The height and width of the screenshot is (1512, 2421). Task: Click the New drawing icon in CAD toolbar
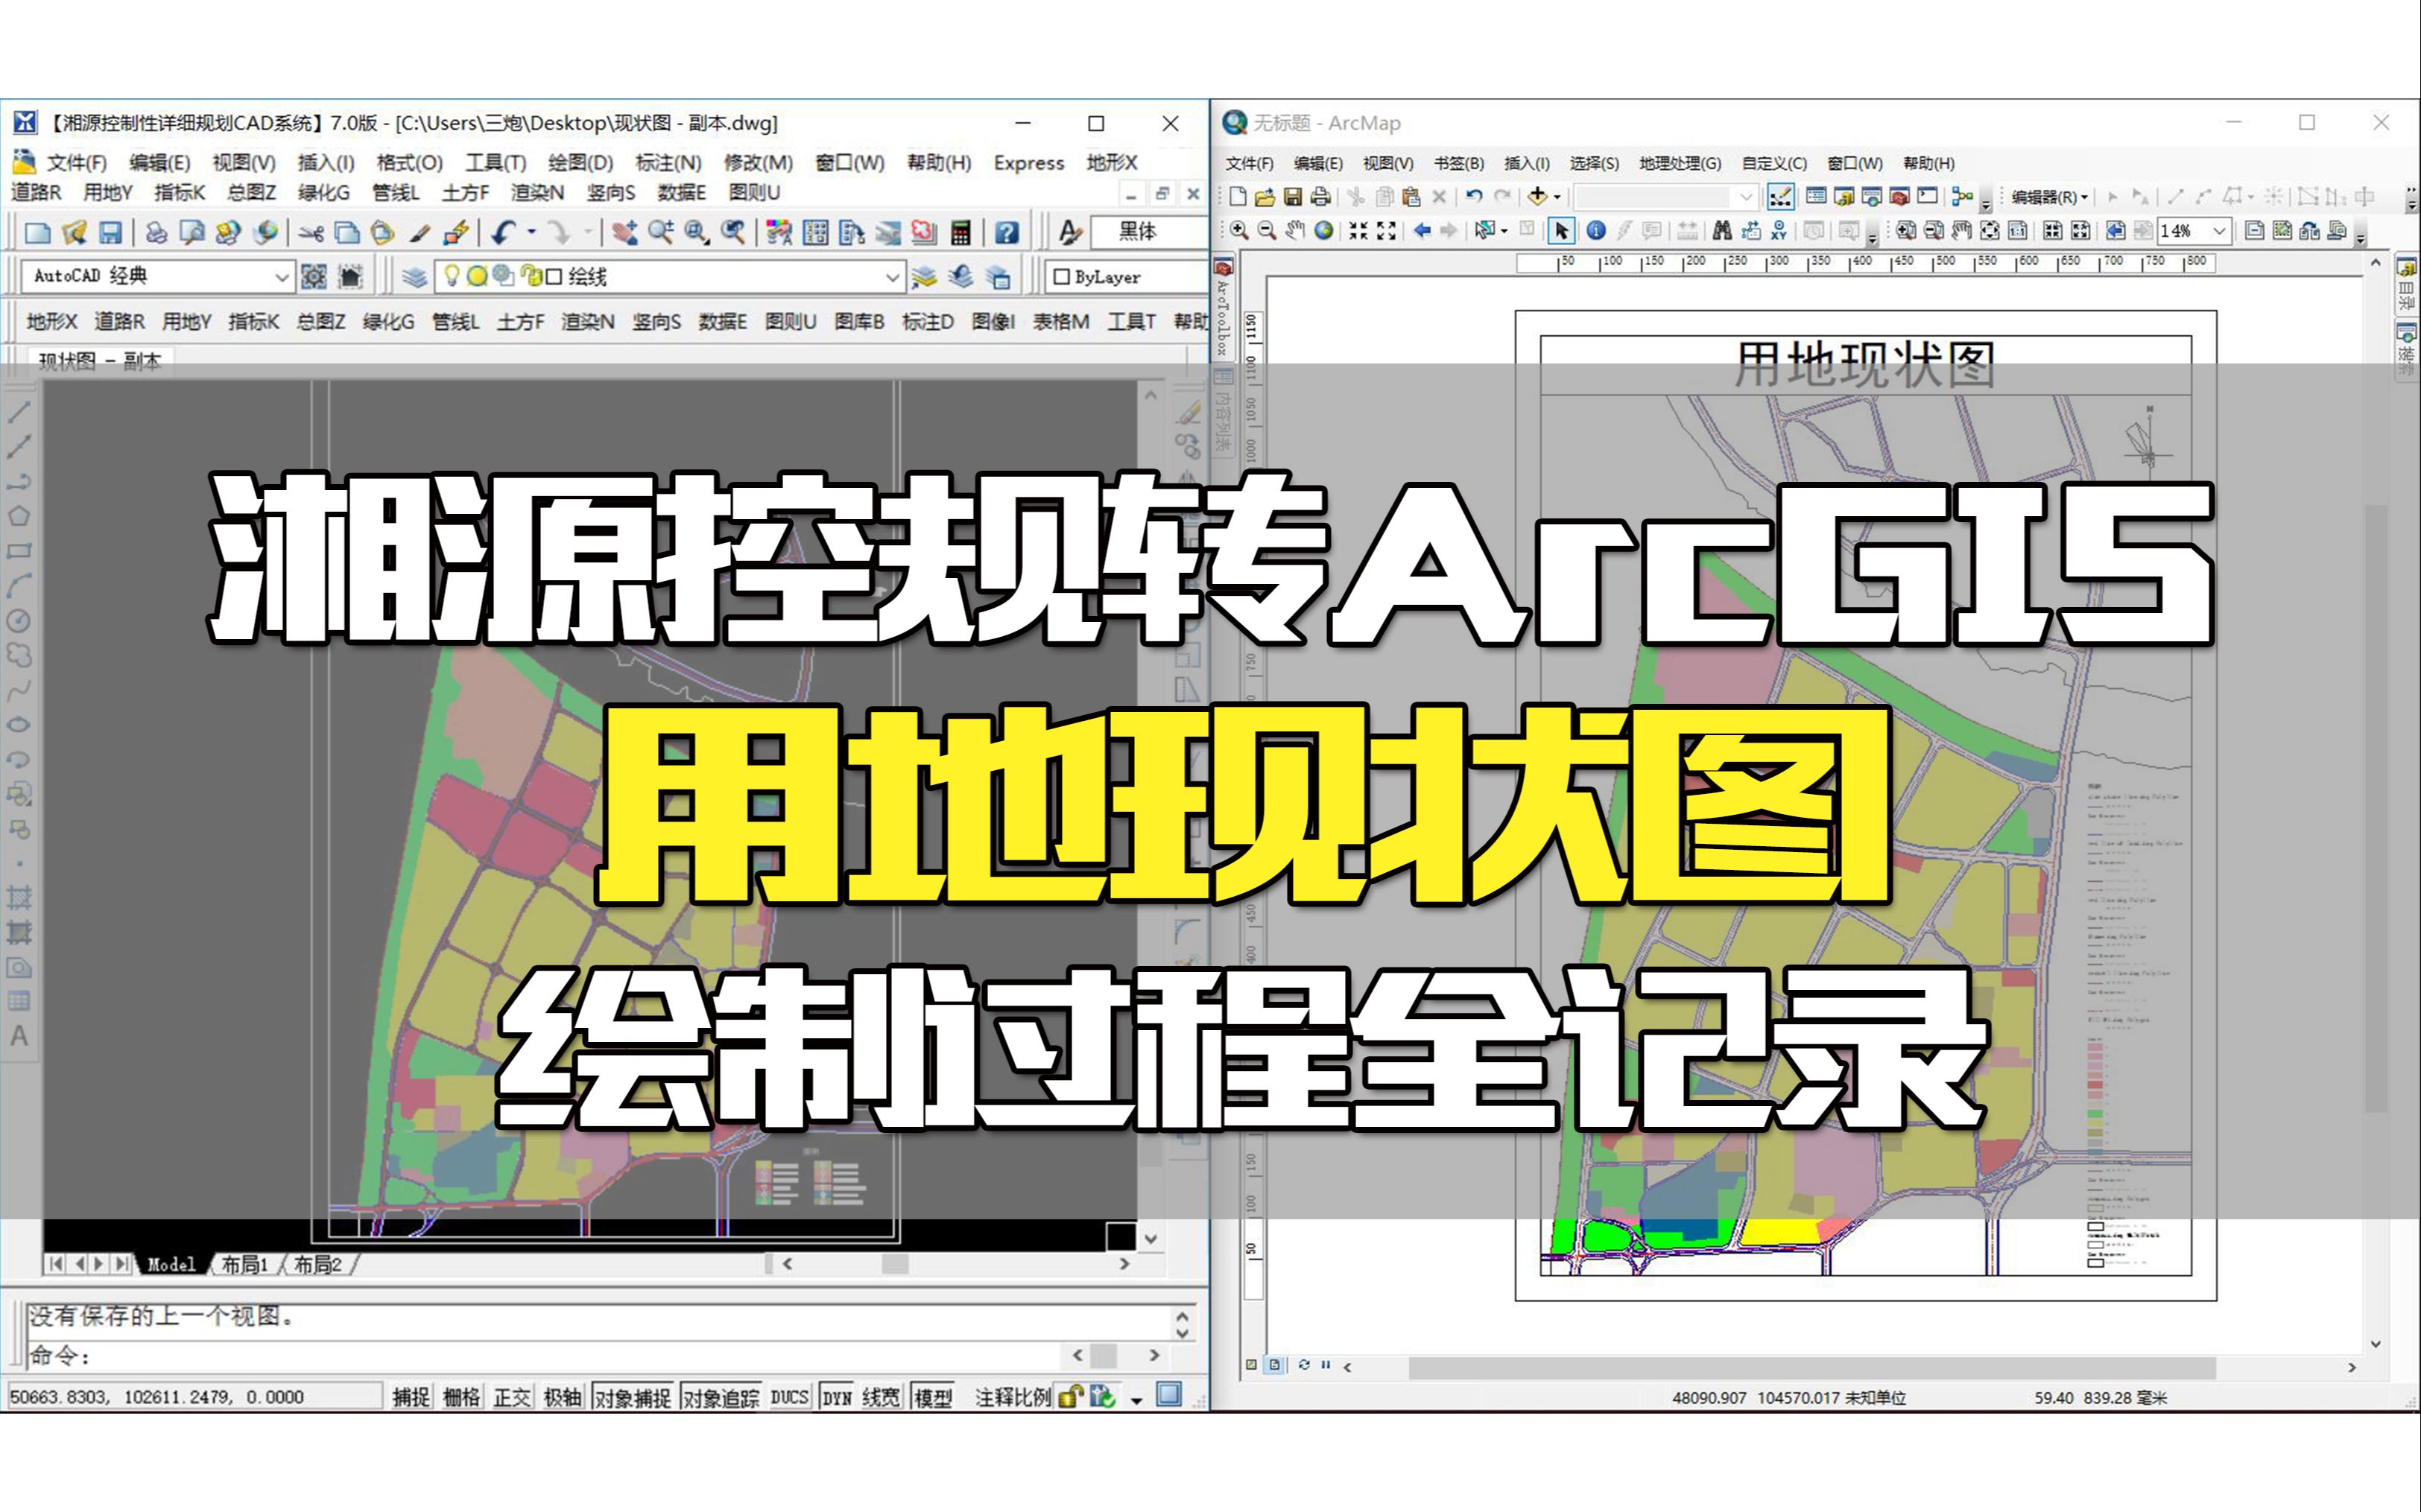click(x=38, y=233)
